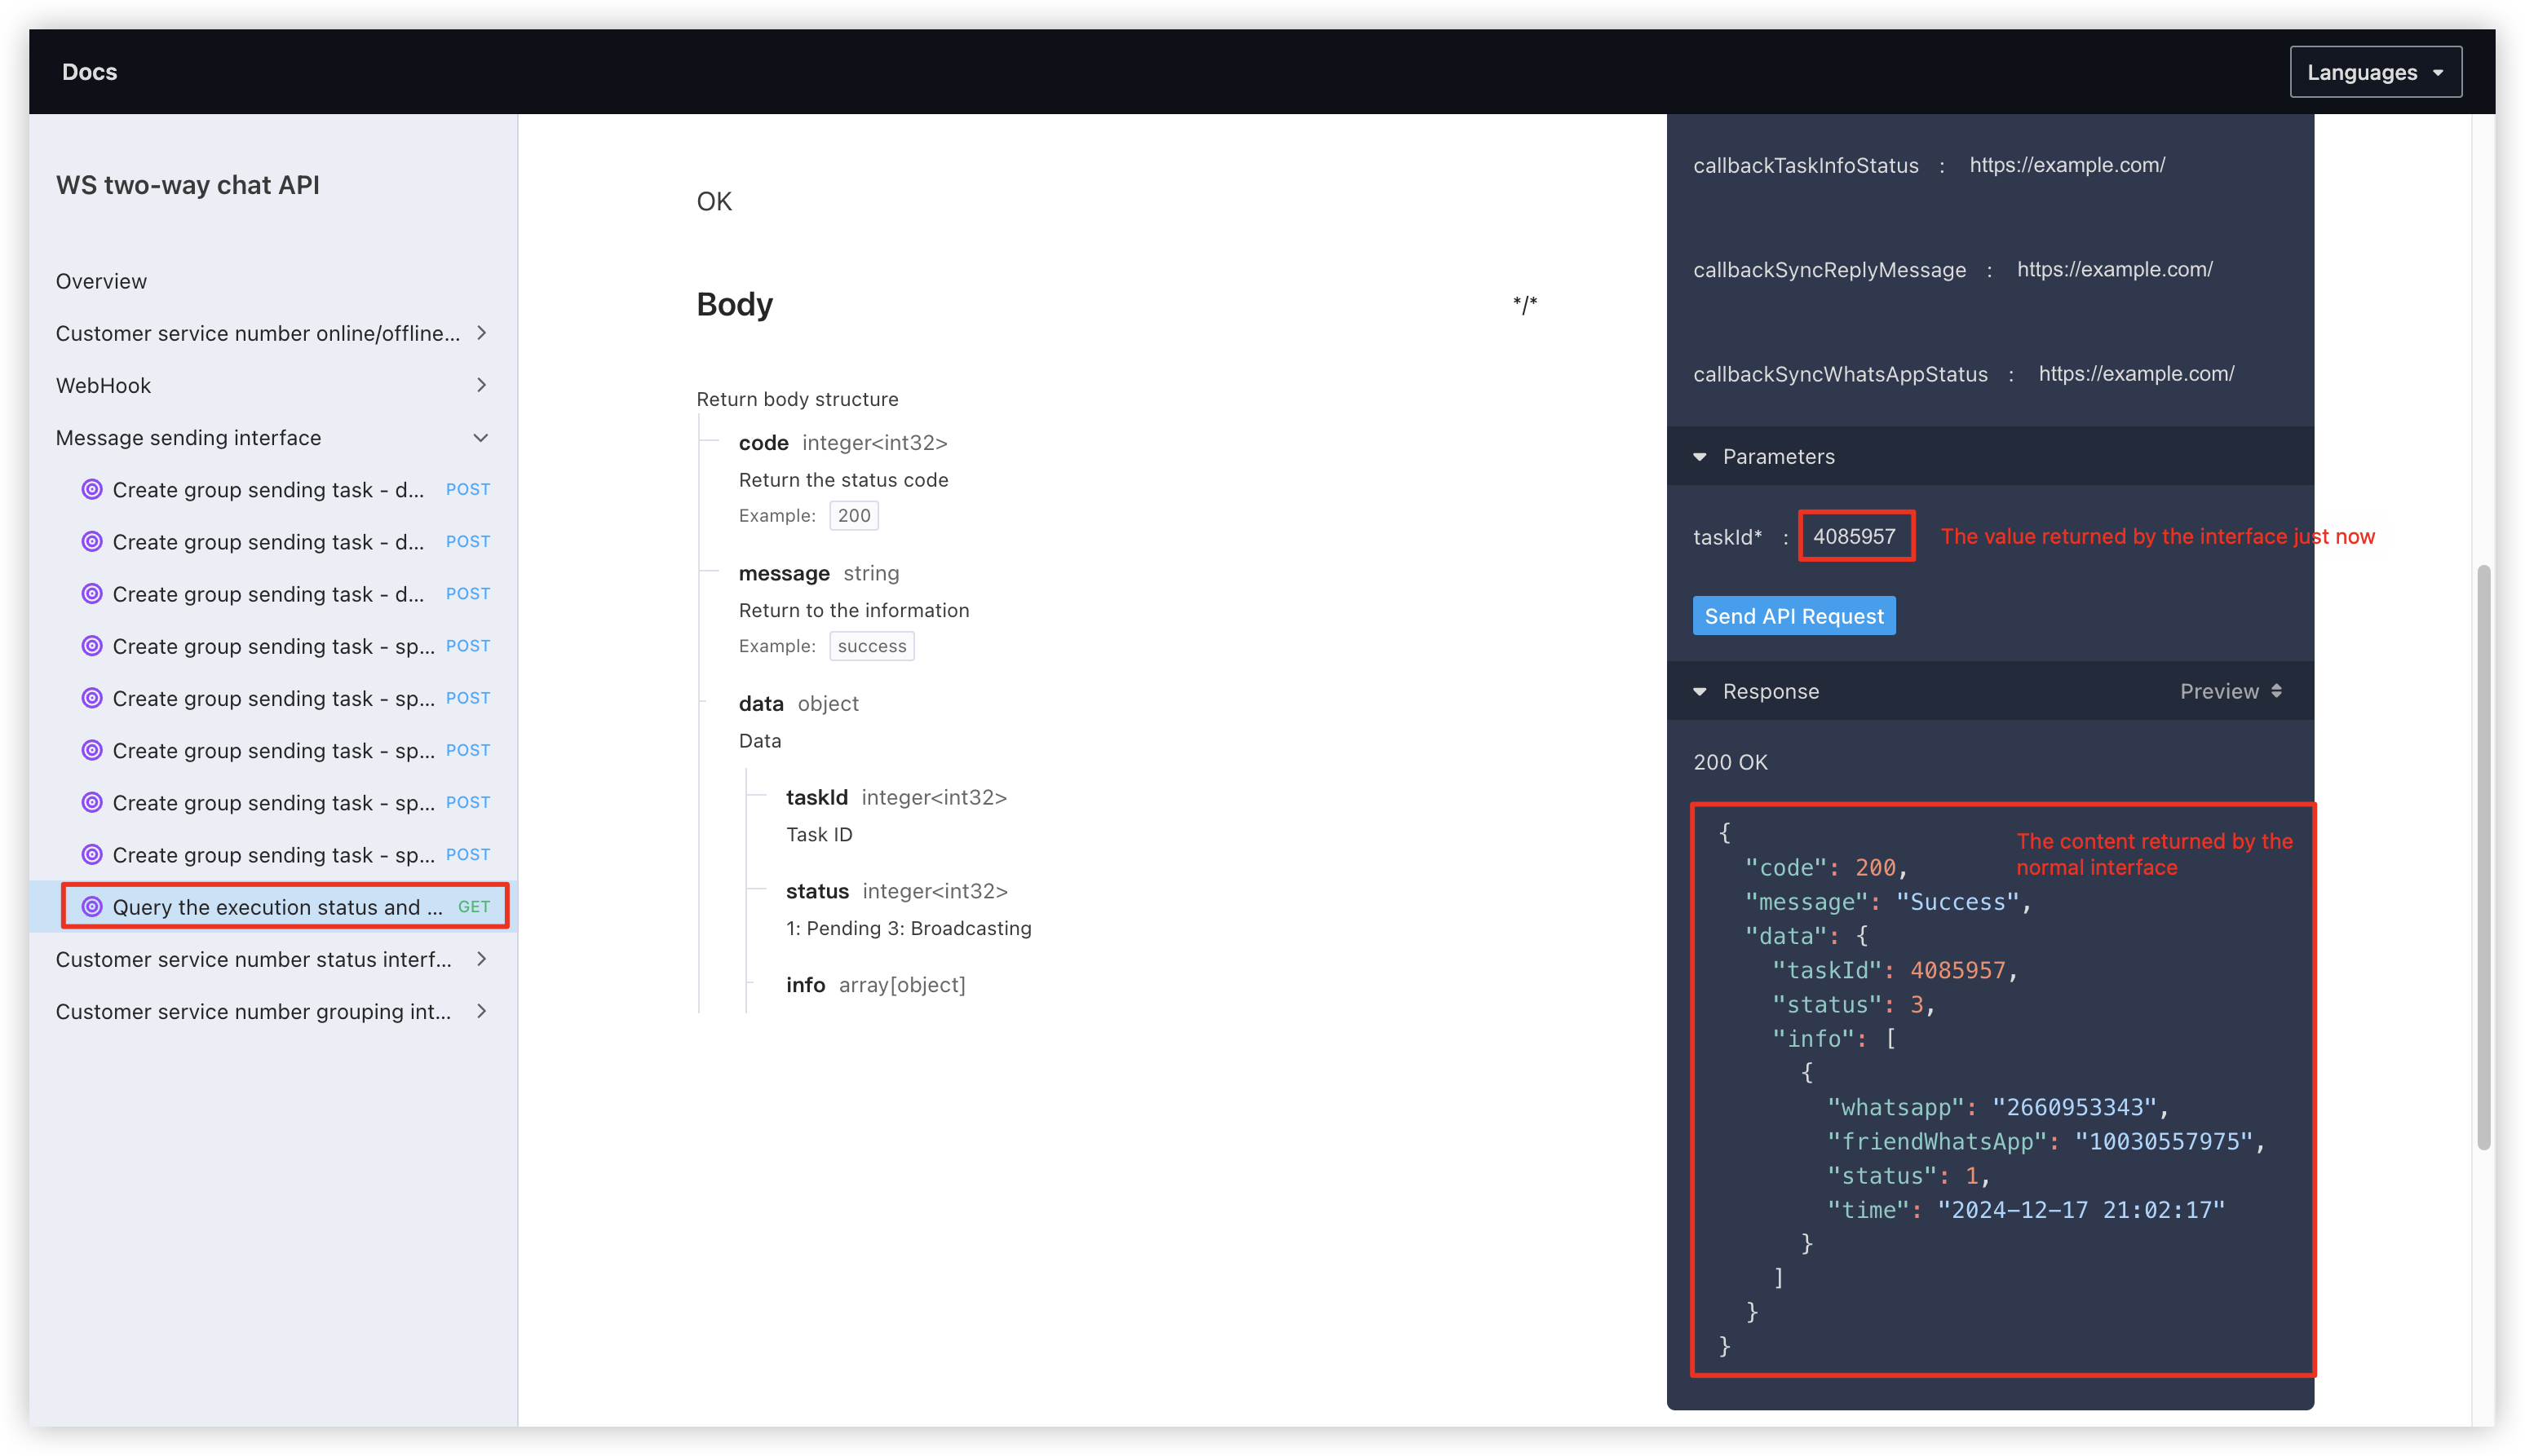Image resolution: width=2525 pixels, height=1456 pixels.
Task: Click chevron icon next to WebHook
Action: click(x=482, y=385)
